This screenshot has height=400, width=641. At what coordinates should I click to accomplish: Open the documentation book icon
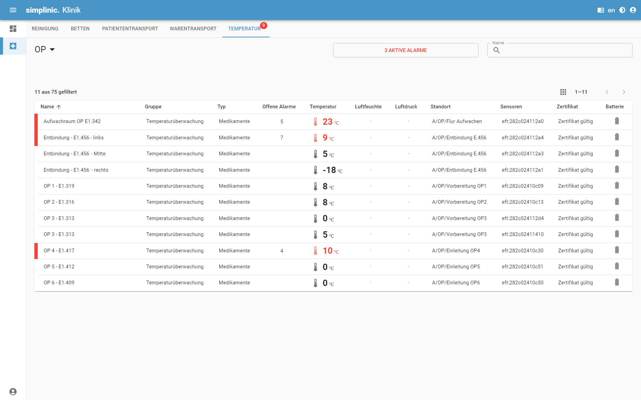pyautogui.click(x=601, y=10)
